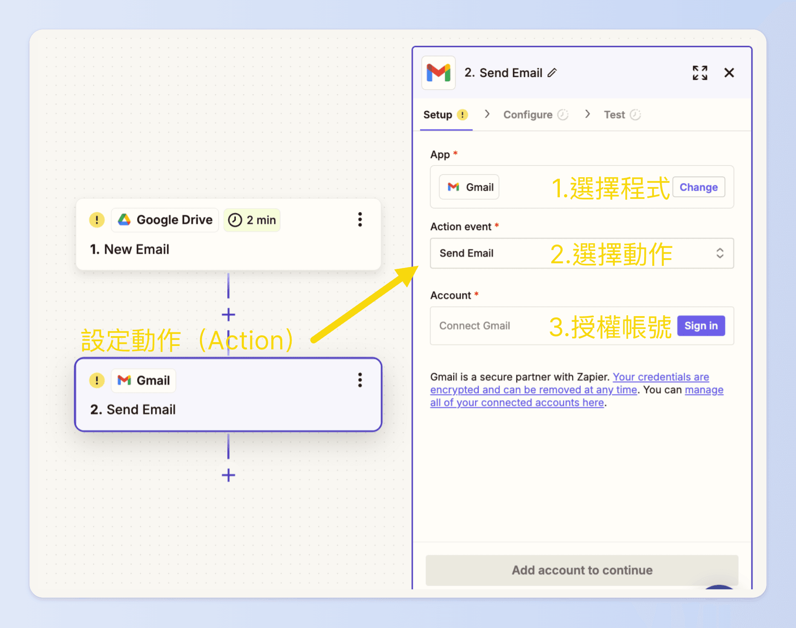The width and height of the screenshot is (796, 628).
Task: Add a step between trigger and action
Action: coord(229,315)
